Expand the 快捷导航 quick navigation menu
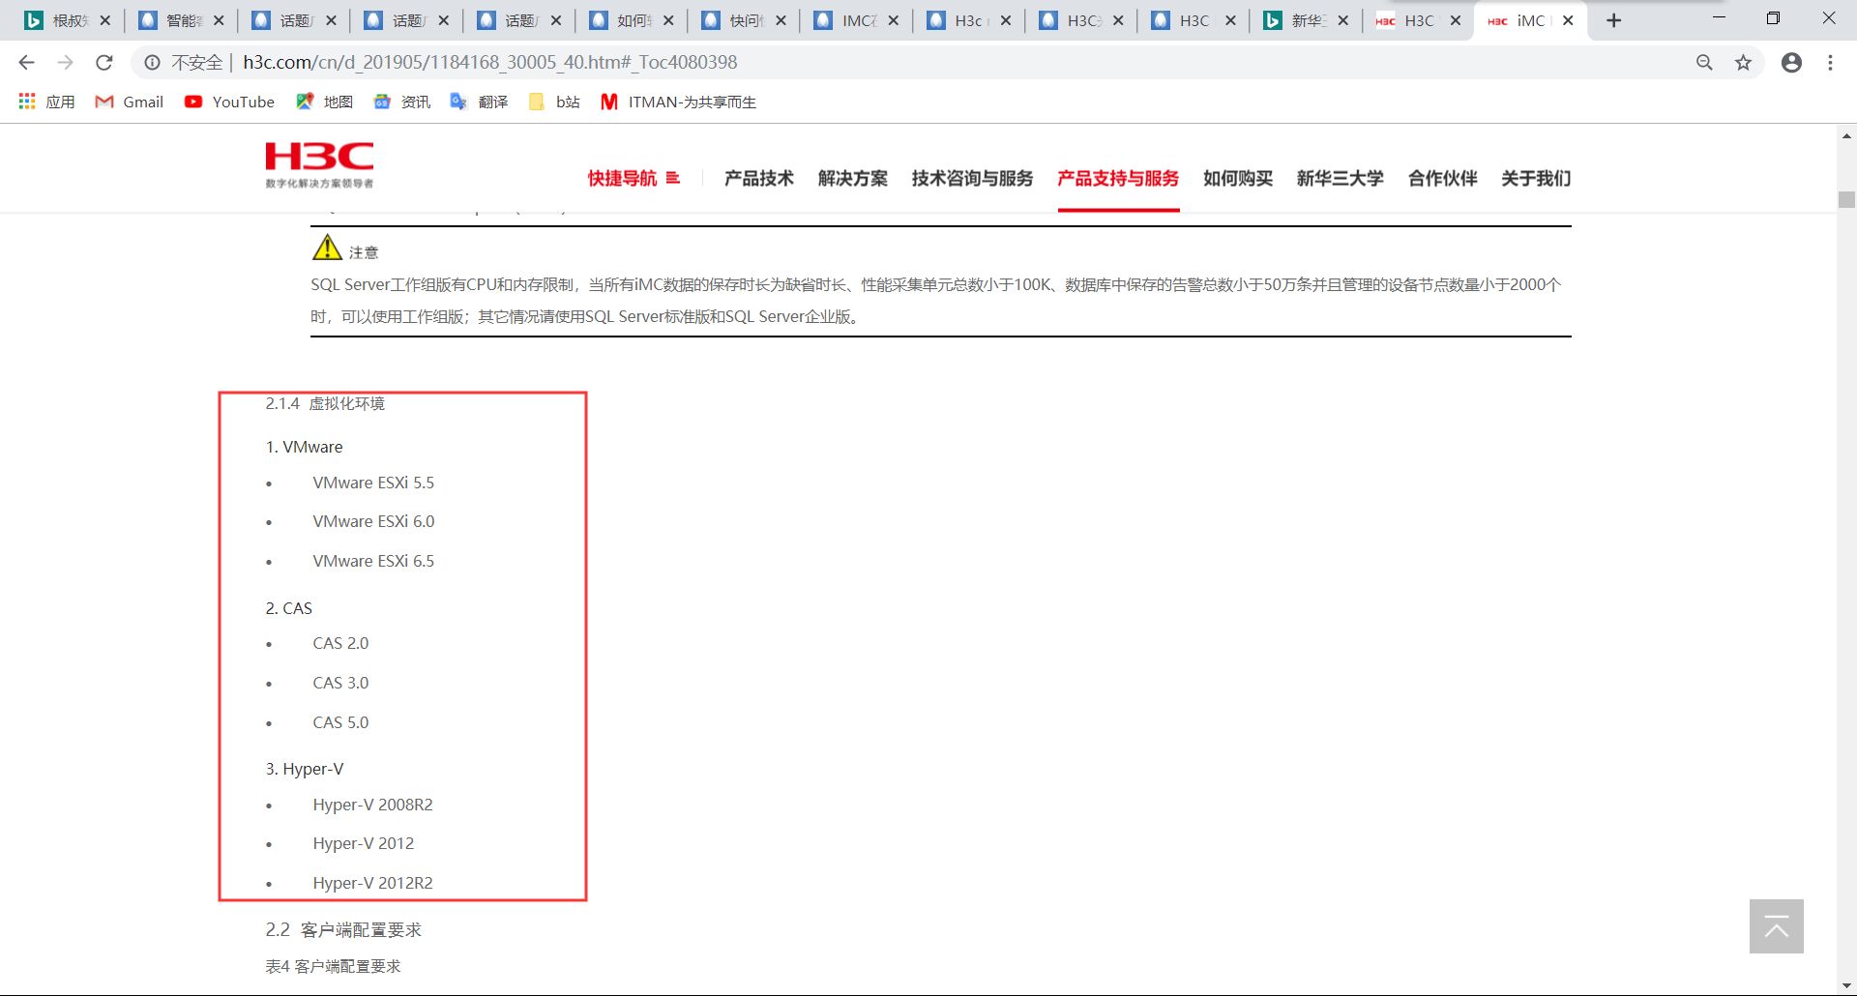This screenshot has height=996, width=1857. click(x=634, y=178)
